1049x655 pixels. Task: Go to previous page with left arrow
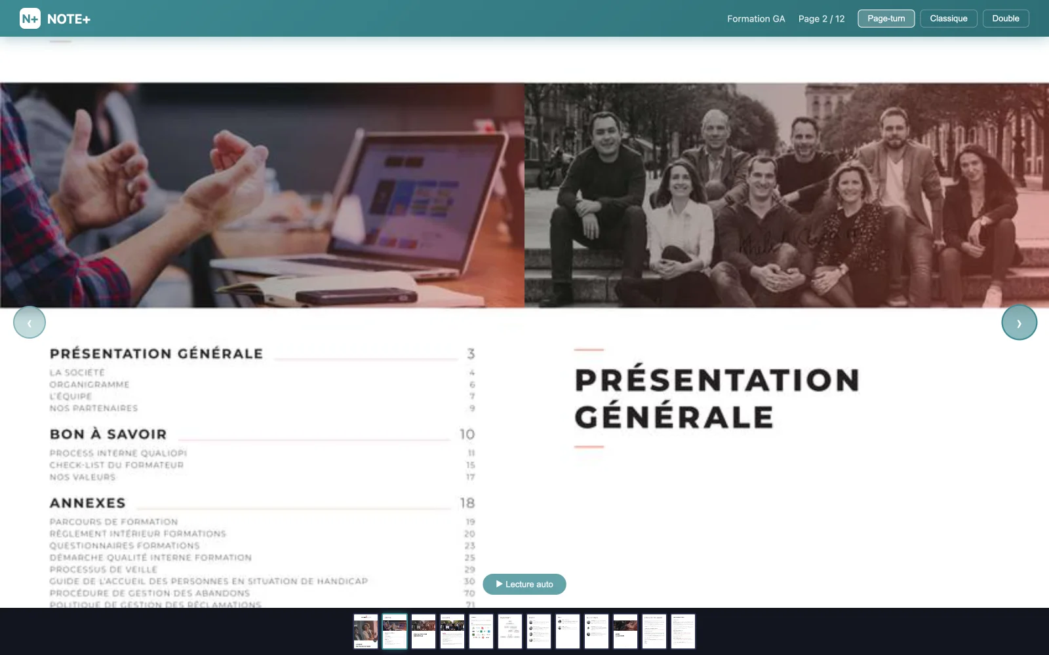coord(30,322)
